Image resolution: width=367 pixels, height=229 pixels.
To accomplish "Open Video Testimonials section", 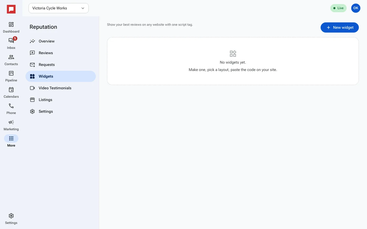I will pyautogui.click(x=61, y=88).
